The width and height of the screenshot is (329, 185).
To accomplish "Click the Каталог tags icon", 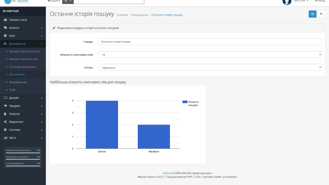I will 5,28.
